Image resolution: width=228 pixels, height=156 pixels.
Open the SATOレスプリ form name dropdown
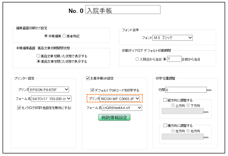tap(51, 99)
